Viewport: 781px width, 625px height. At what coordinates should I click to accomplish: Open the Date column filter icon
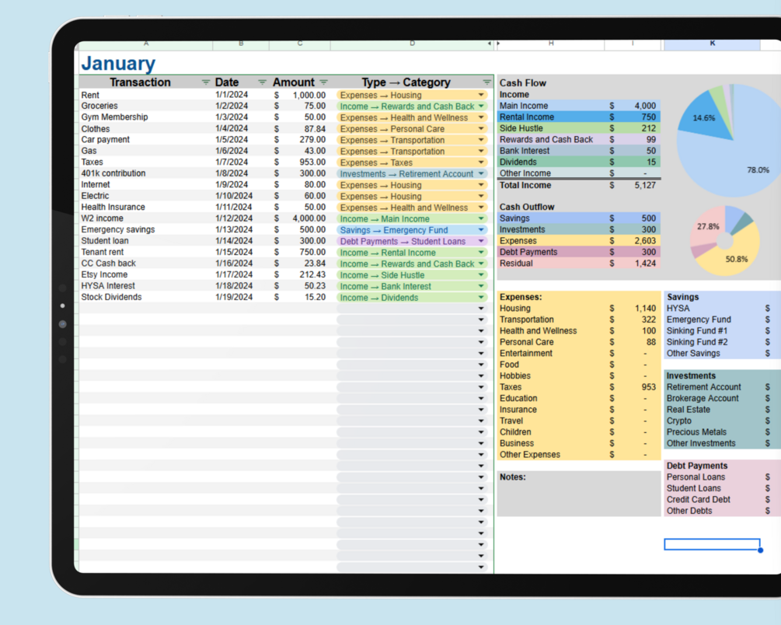(x=262, y=82)
